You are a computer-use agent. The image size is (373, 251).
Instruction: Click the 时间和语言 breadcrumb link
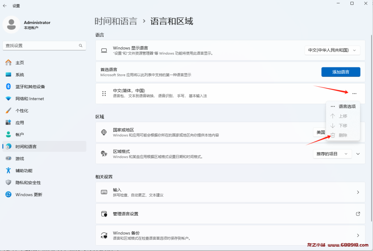pyautogui.click(x=116, y=21)
